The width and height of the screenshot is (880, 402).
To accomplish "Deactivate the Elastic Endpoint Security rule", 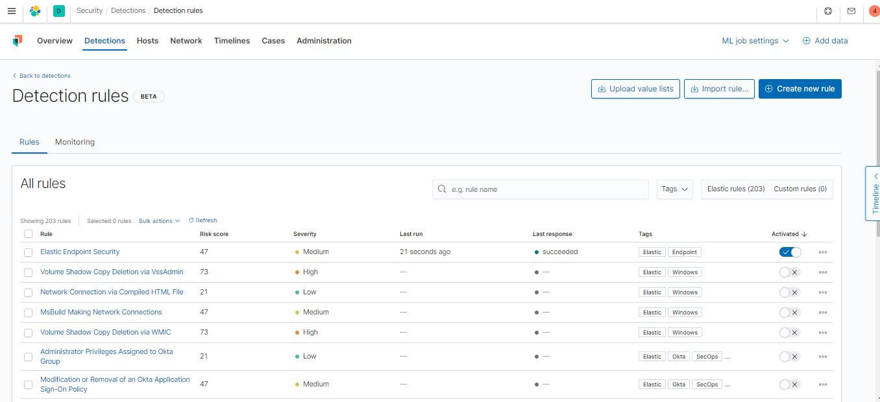I will pos(790,252).
